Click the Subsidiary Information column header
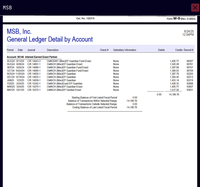This screenshot has width=200, height=187. pyautogui.click(x=125, y=50)
